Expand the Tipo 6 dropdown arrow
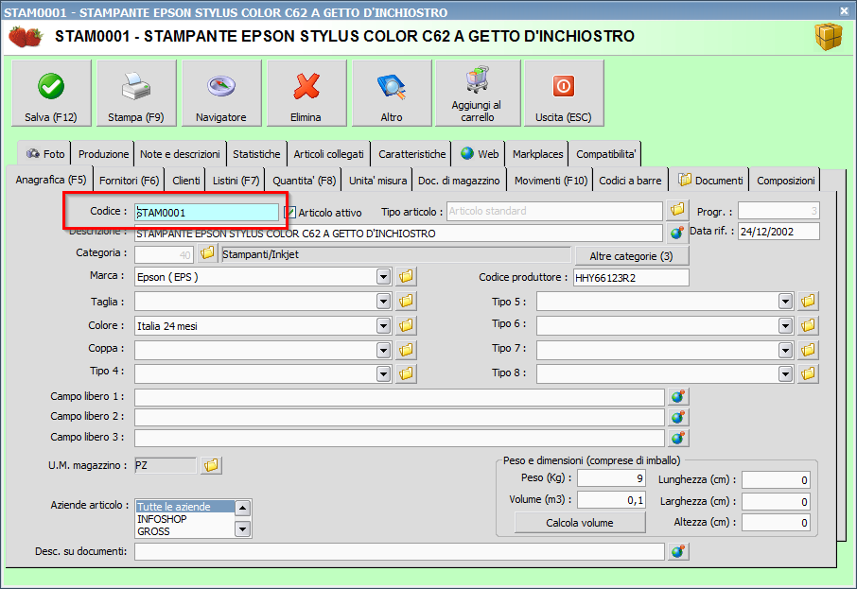Viewport: 857px width, 589px height. coord(785,326)
